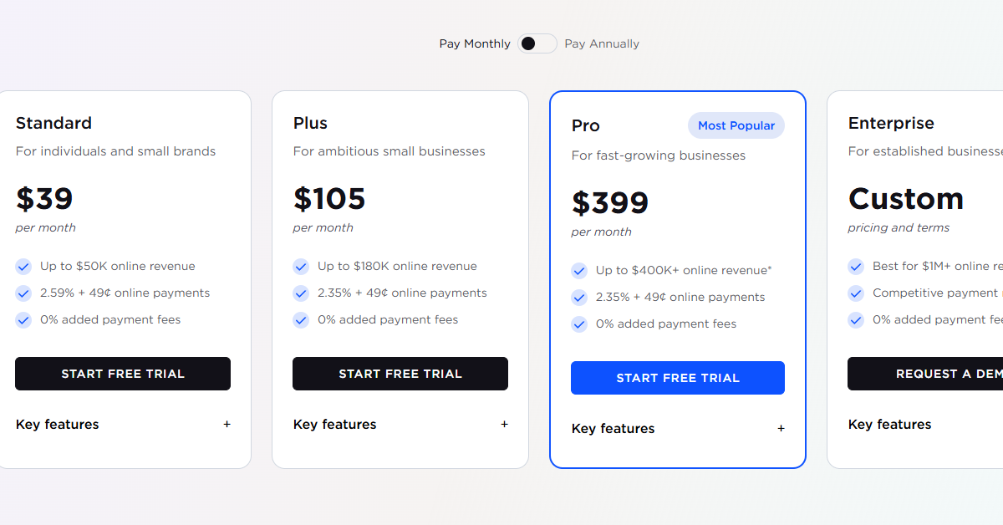
Task: Start free trial of Plus plan
Action: coord(400,374)
